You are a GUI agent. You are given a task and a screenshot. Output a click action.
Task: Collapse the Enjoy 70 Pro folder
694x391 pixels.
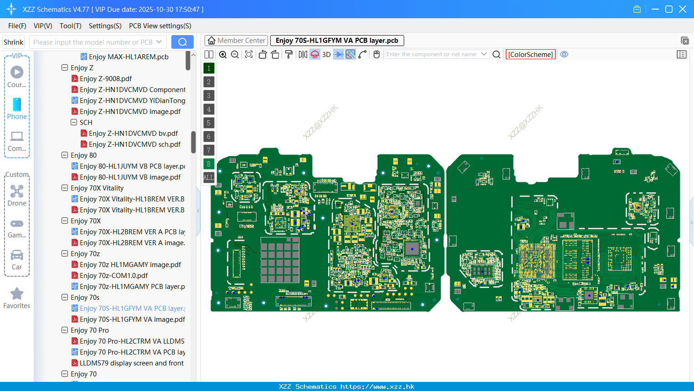point(65,330)
